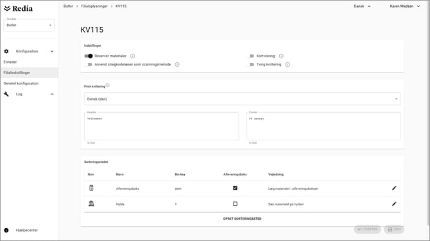This screenshot has height=241, width=430.
Task: Toggle Reservér materialer switch
Action: 89,56
